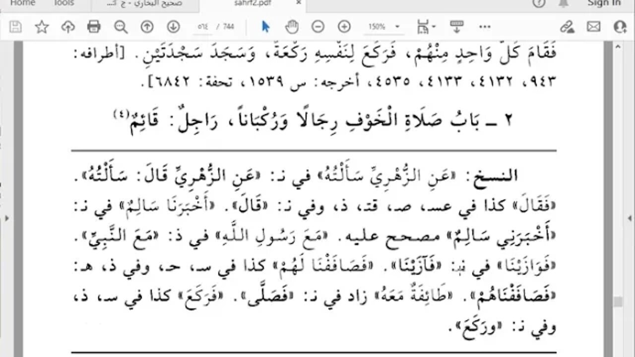Click the current page number field
635x357 pixels.
(203, 27)
